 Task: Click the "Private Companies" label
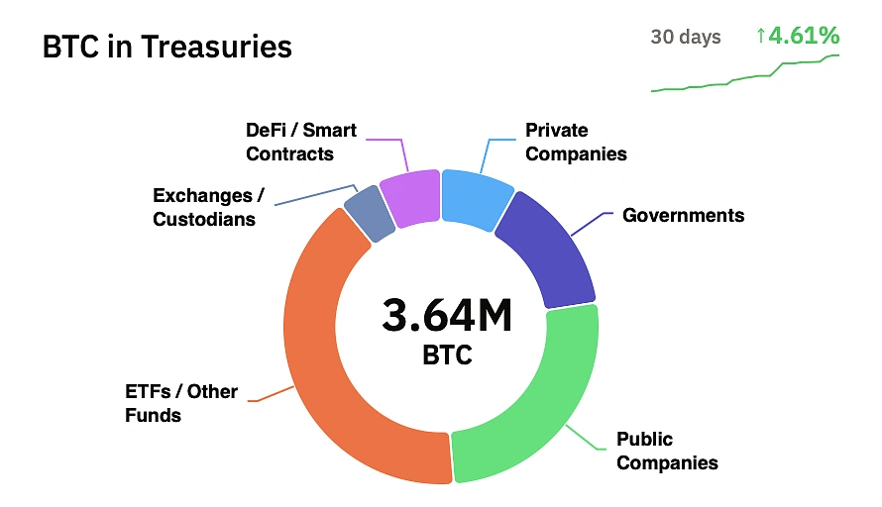coord(576,142)
